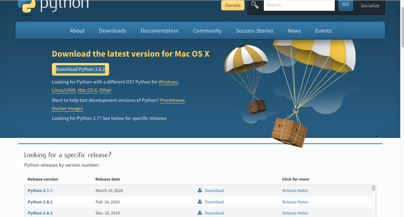Image resolution: width=404 pixels, height=217 pixels.
Task: Click the 'Dec. 18, 2019' release date
Action: 108,213
